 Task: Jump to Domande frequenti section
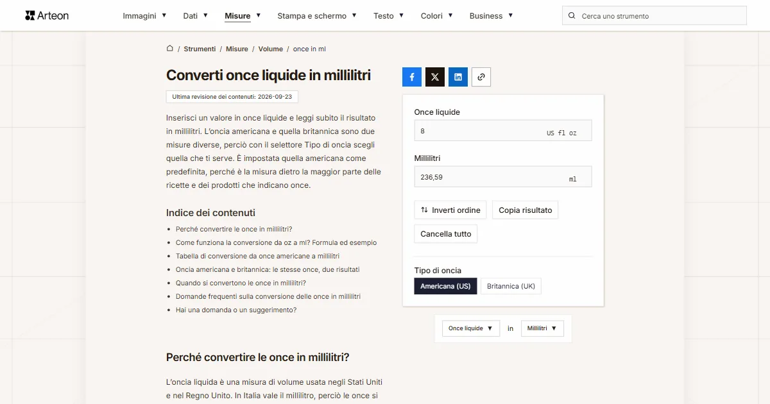click(x=268, y=296)
